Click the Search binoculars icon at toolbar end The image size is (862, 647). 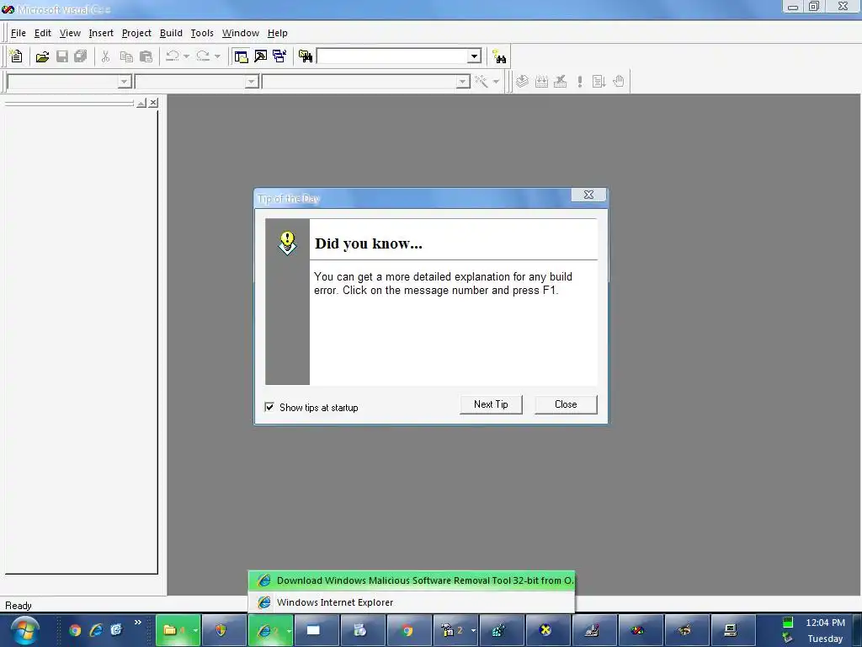pos(498,56)
